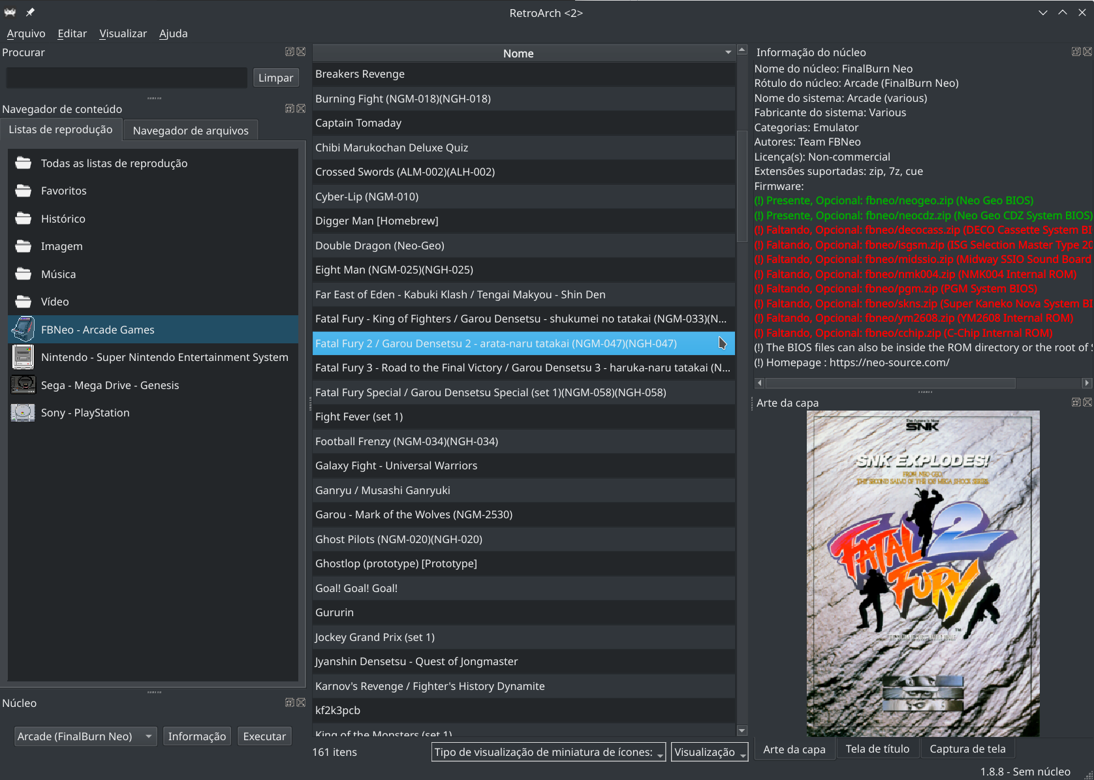Viewport: 1094px width, 780px height.
Task: Open the Arcade (FinalBurn Neo) core dropdown
Action: (x=84, y=736)
